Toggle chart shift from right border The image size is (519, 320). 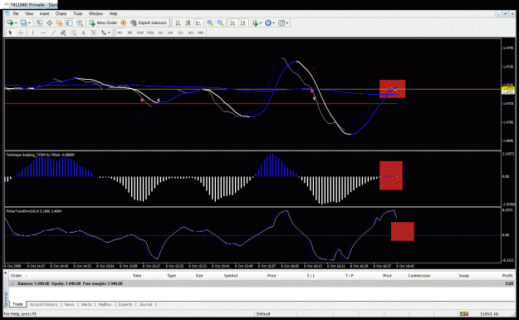point(243,23)
